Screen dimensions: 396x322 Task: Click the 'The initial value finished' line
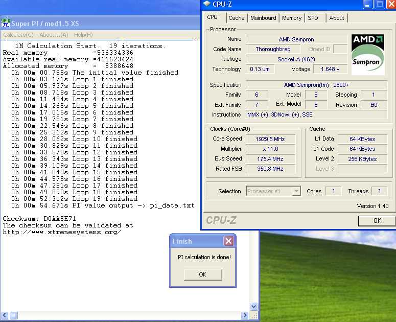click(x=95, y=73)
